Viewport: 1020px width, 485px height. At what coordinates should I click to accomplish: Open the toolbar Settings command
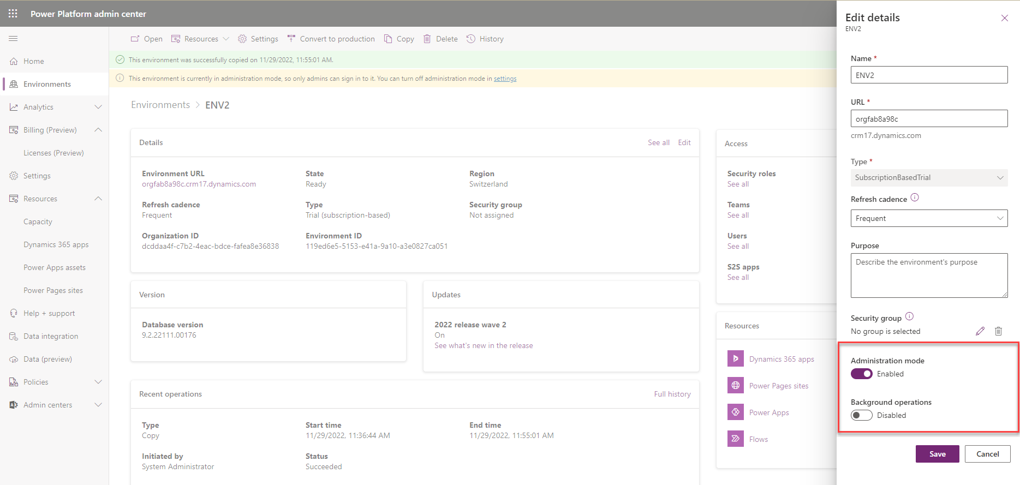click(x=258, y=39)
